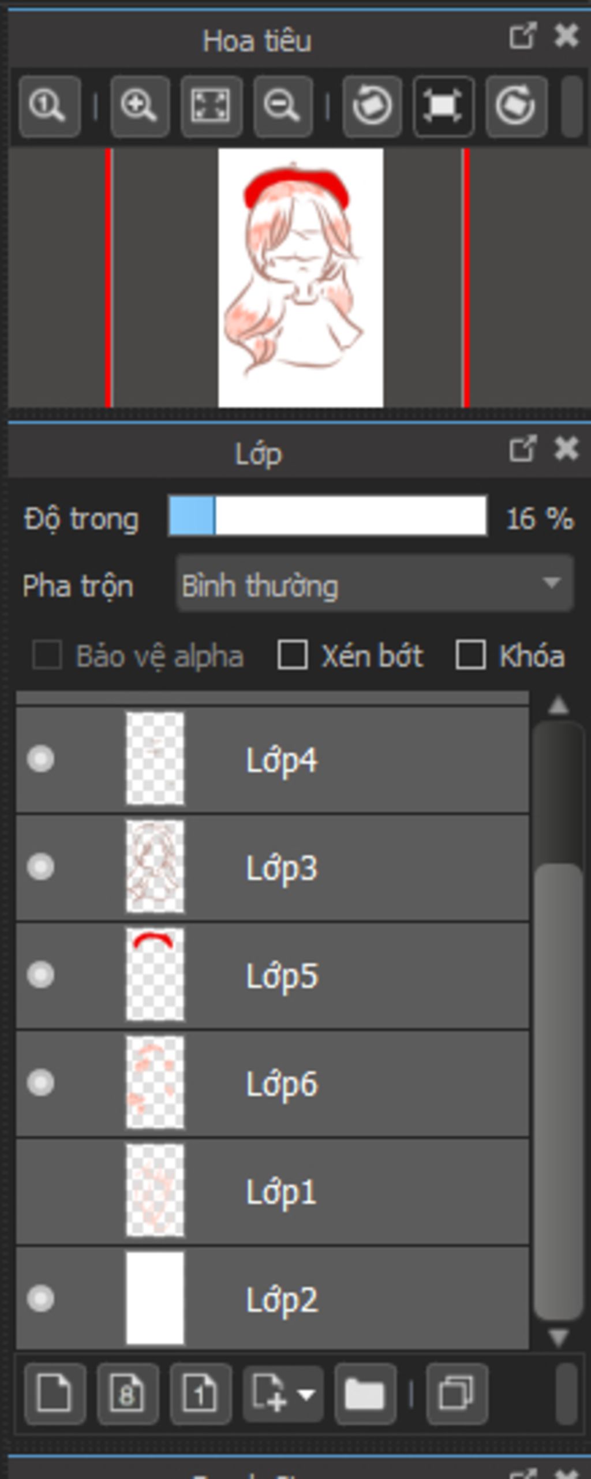Hide the Lớp5 layer visibility dot
Viewport: 591px width, 1479px height.
(x=40, y=974)
